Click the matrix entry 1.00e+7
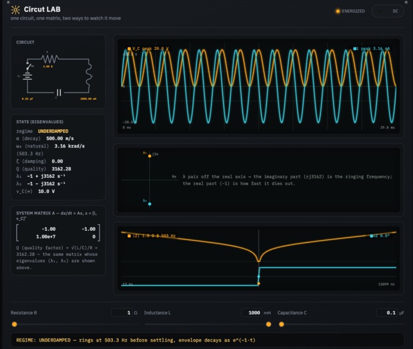Viewport: 413px width, 349px height. pyautogui.click(x=46, y=236)
